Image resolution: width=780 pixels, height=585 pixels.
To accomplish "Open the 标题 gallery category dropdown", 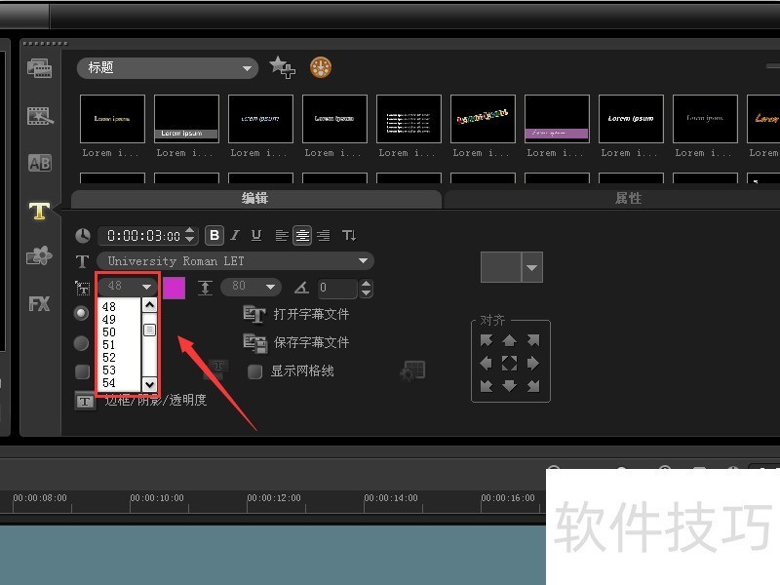I will (x=168, y=67).
